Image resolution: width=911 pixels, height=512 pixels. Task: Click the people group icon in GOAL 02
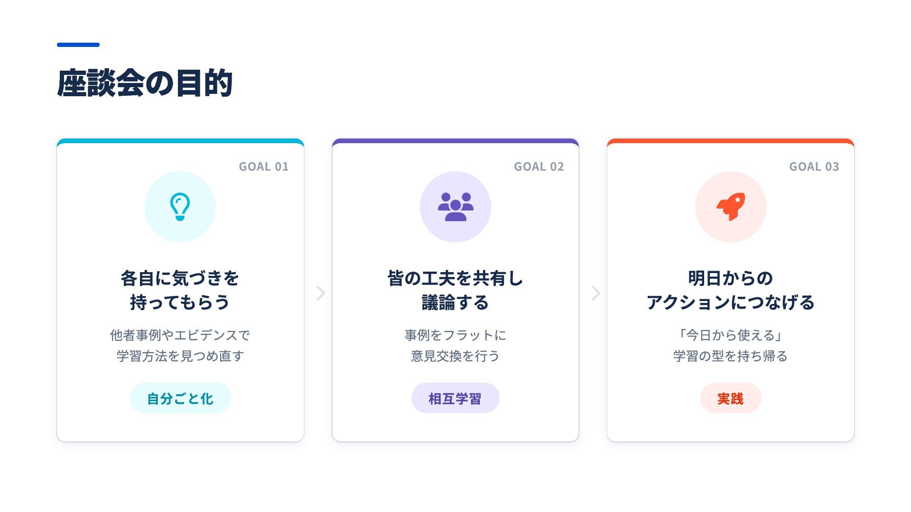pos(455,207)
